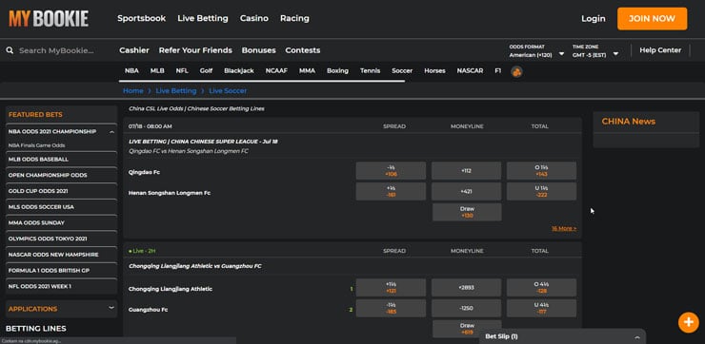Screen dimensions: 705x344
Task: Pick Over 4½ -128 total
Action: coord(541,288)
